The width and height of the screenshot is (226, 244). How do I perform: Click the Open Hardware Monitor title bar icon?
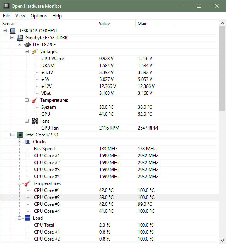(x=7, y=6)
